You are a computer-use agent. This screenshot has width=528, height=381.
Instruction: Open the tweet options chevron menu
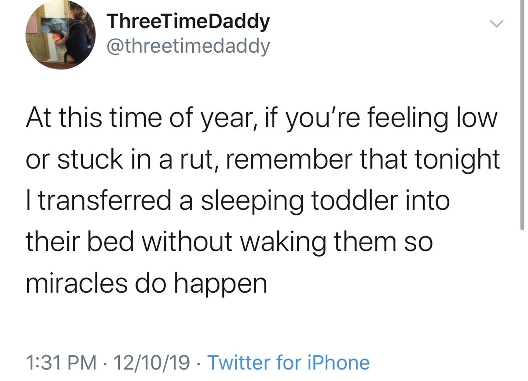click(496, 25)
